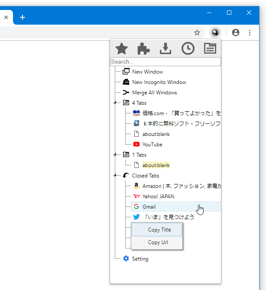This screenshot has width=266, height=290.
Task: Click the New Window icon
Action: 126,71
